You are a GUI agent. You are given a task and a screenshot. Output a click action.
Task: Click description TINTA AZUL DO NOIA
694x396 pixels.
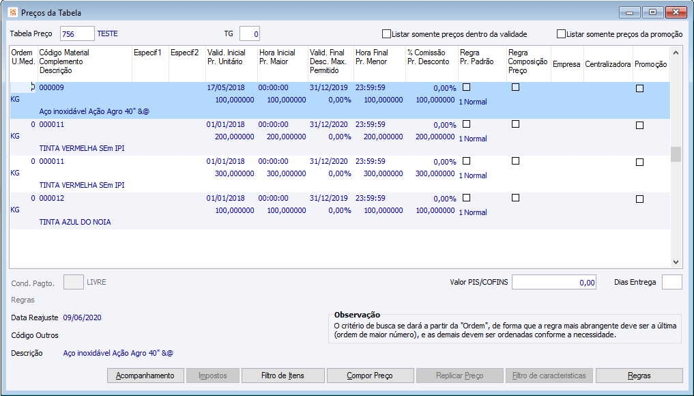[x=75, y=222]
